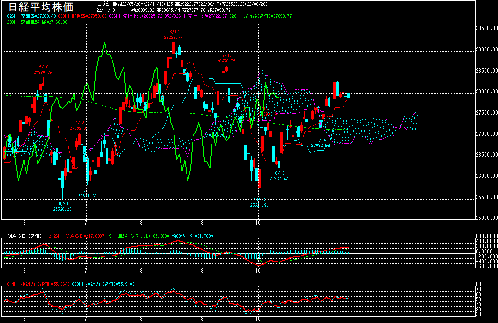The height and width of the screenshot is (323, 498).
Task: Select the 10/3 25621.96 low annotation
Action: click(x=259, y=202)
